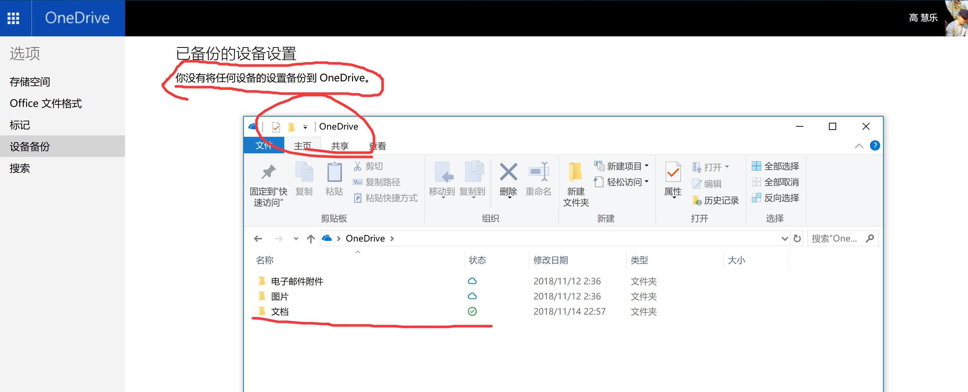Click the 搜索"One..." search box
968x392 pixels.
pyautogui.click(x=843, y=238)
